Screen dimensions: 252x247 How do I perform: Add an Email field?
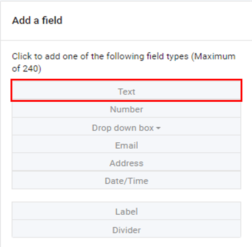point(126,145)
